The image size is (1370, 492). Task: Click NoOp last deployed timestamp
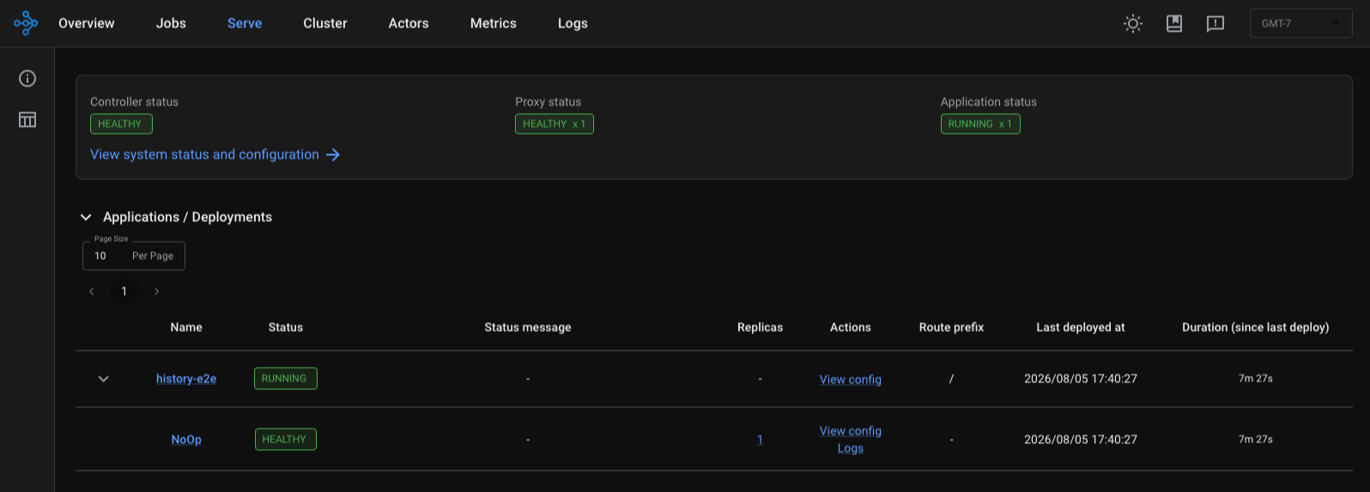click(x=1081, y=440)
